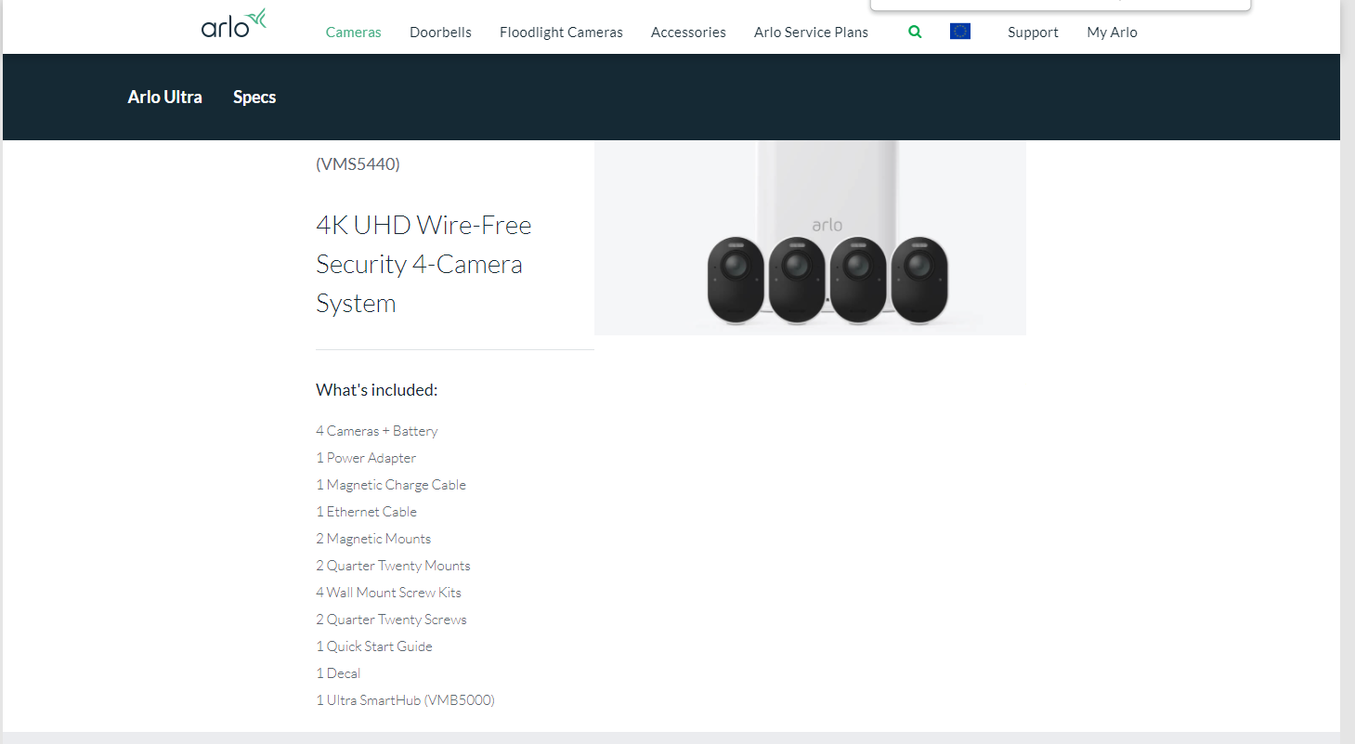Open the Accessories menu
The image size is (1355, 744).
click(688, 32)
